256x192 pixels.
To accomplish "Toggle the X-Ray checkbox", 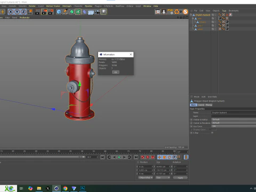I will [212, 133].
